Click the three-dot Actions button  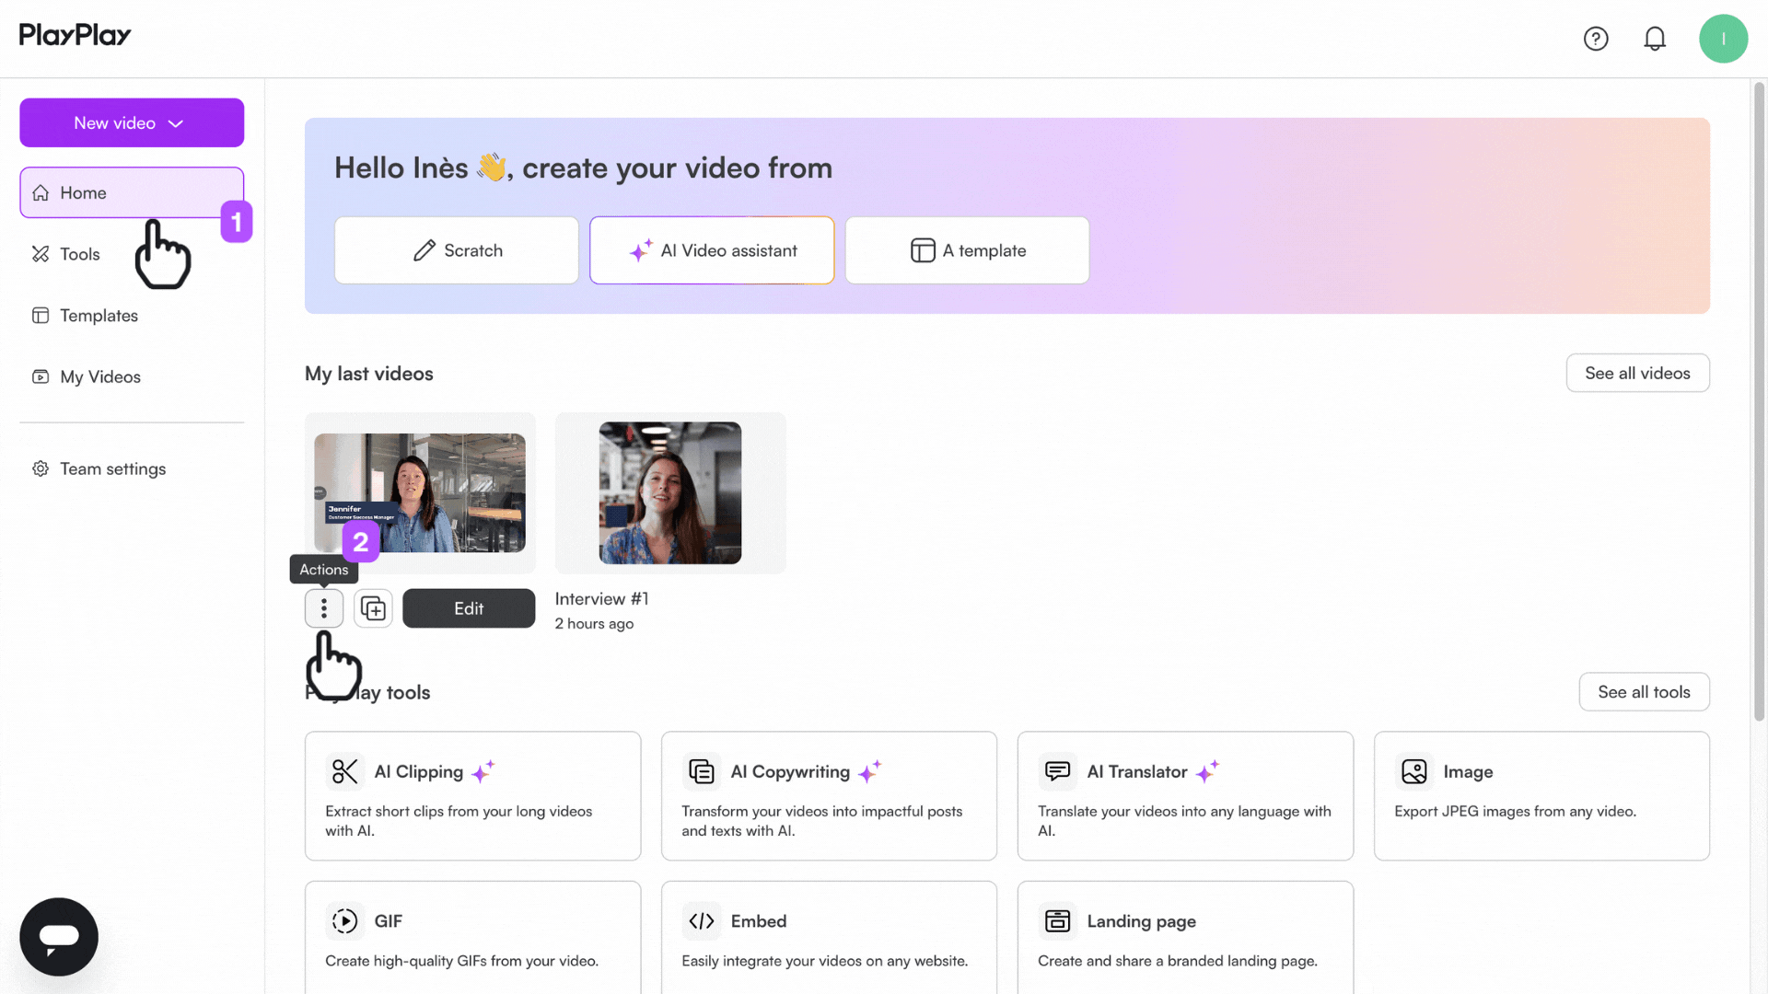click(x=324, y=608)
